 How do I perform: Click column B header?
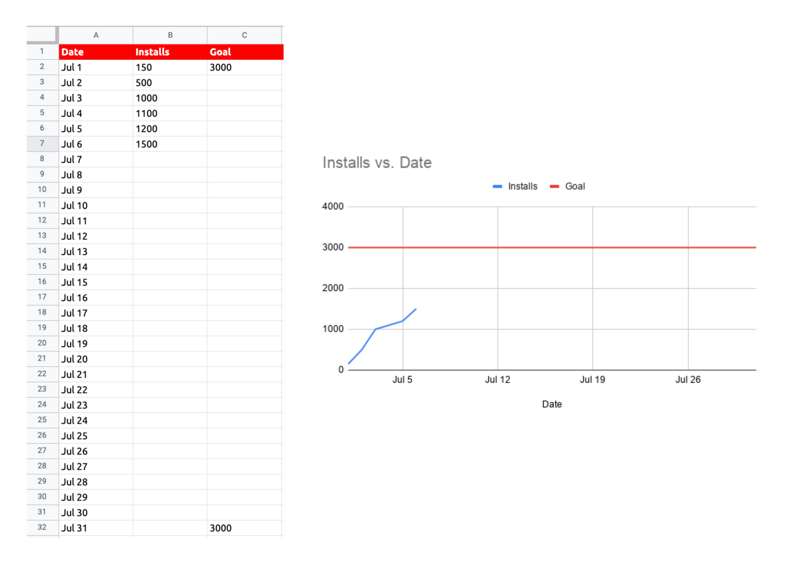pos(170,35)
